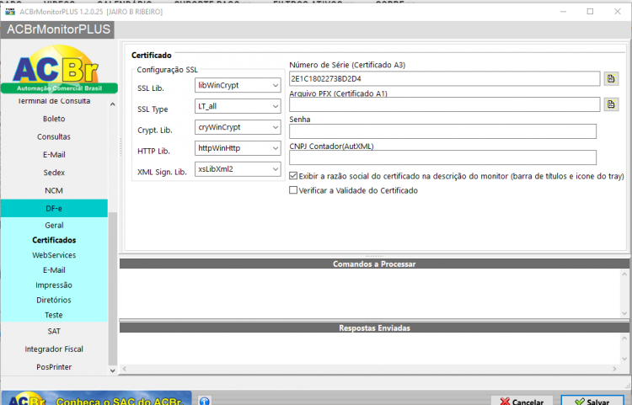Click the Certificado section heading
This screenshot has height=405, width=632.
tap(152, 56)
